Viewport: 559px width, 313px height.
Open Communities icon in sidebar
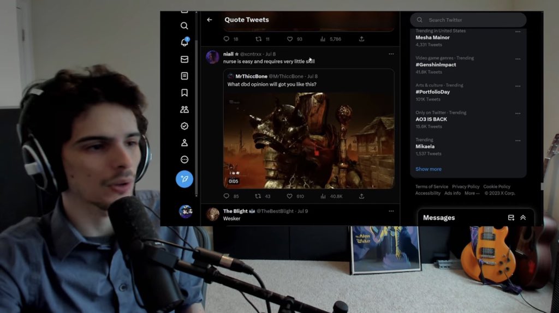click(185, 109)
